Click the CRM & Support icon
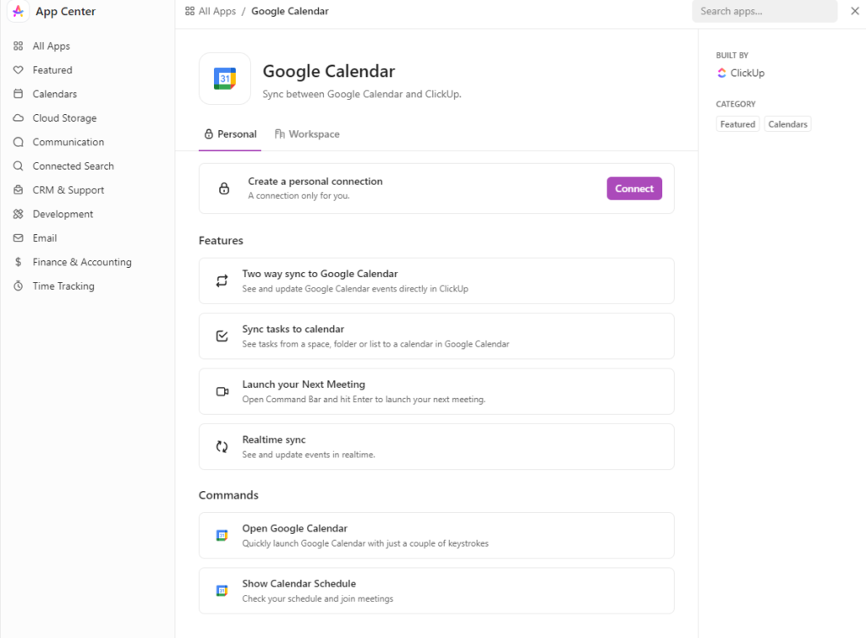Screen dimensions: 866x638 pos(19,190)
